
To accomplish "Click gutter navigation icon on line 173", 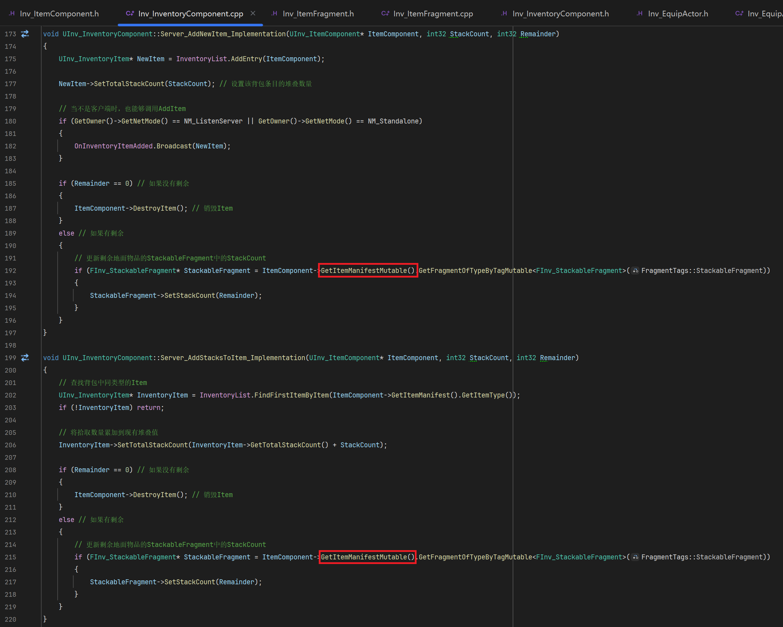I will coord(25,34).
